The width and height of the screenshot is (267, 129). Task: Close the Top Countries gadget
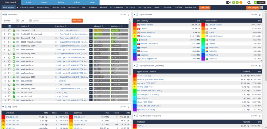260,15
